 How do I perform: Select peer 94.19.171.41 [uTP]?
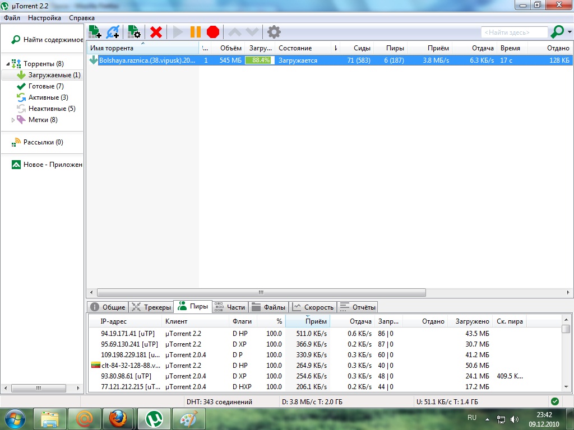click(x=325, y=334)
